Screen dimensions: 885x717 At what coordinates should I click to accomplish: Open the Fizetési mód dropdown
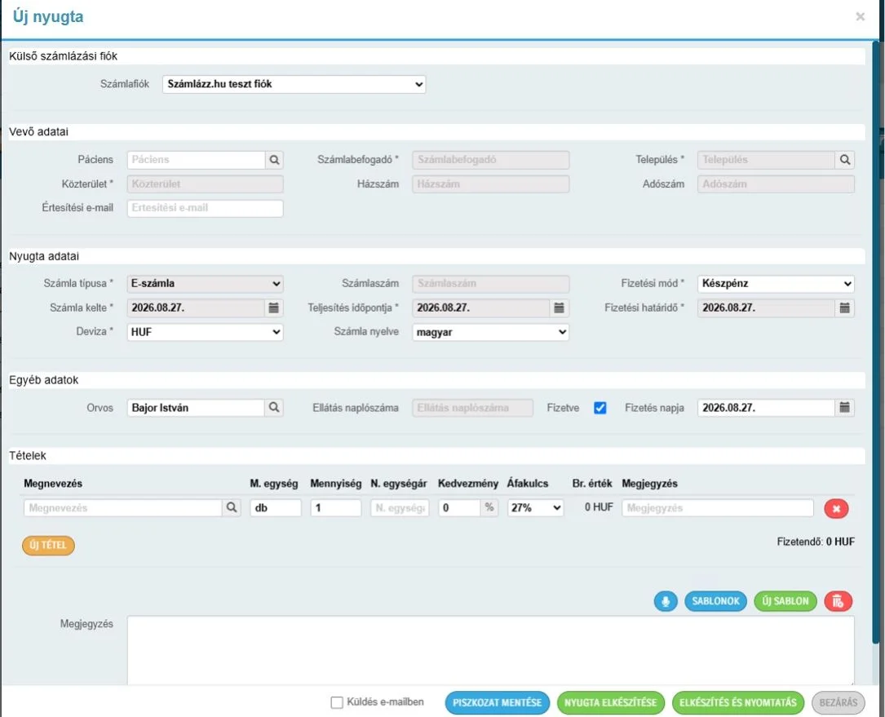point(776,283)
